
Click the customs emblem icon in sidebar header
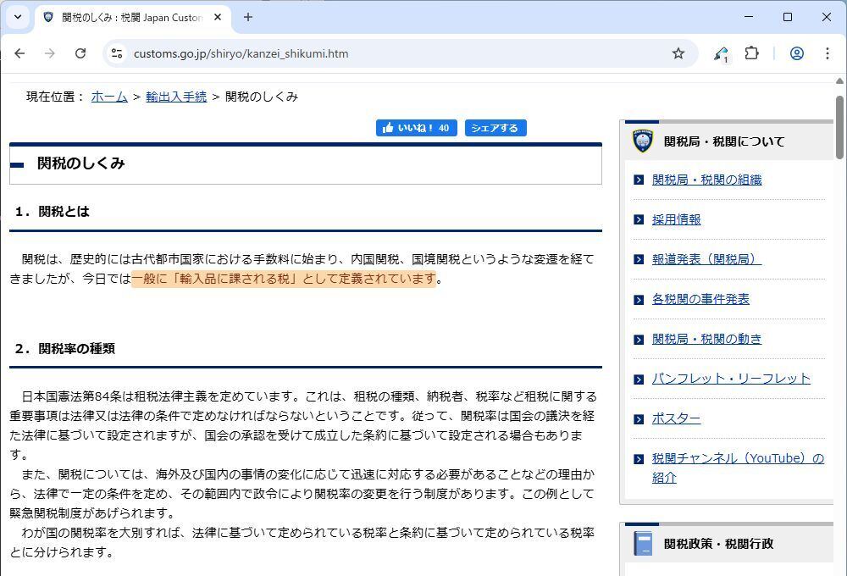click(643, 141)
